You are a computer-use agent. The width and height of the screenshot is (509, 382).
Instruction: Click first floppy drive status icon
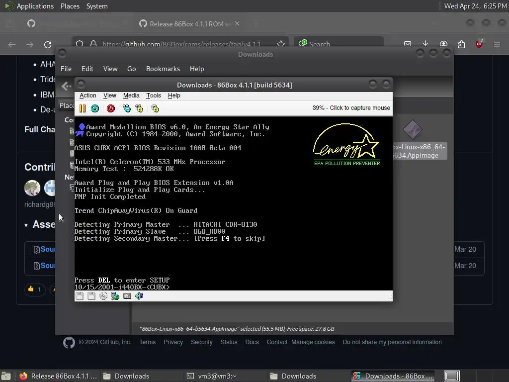tap(80, 296)
